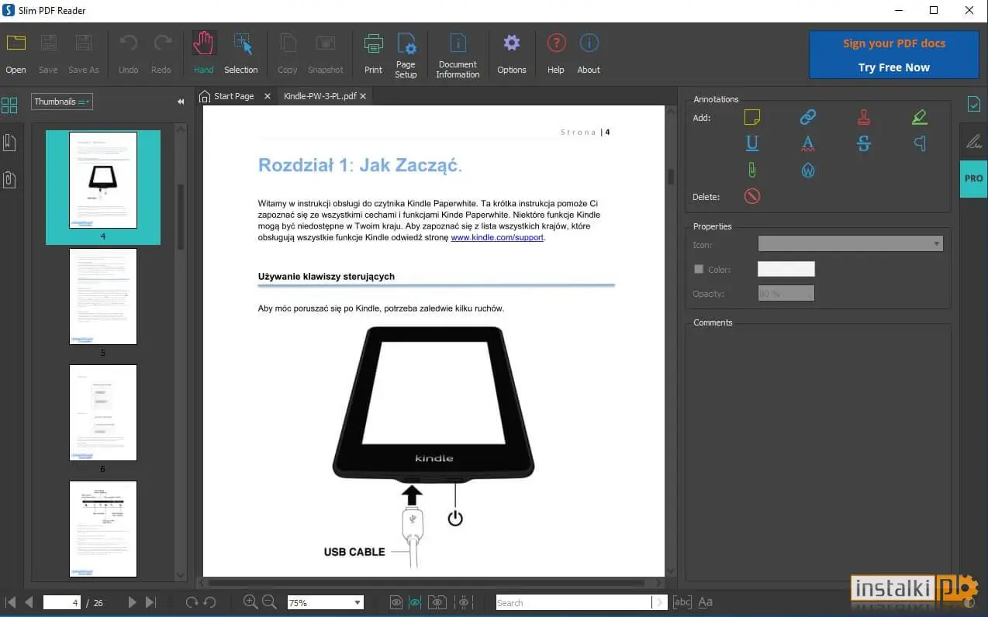This screenshot has height=617, width=988.
Task: Add an underline annotation
Action: point(751,143)
